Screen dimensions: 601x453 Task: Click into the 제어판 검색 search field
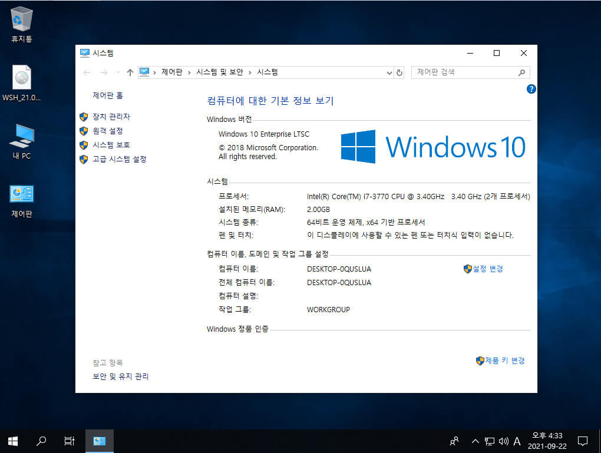pos(465,72)
